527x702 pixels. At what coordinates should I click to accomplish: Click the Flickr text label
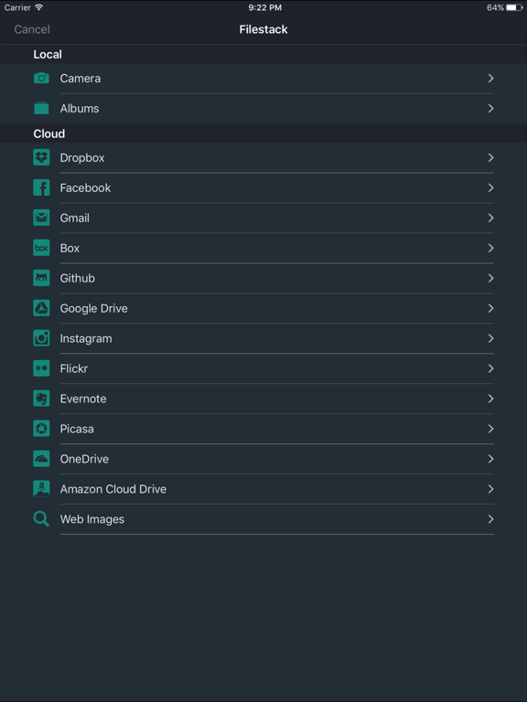[73, 368]
